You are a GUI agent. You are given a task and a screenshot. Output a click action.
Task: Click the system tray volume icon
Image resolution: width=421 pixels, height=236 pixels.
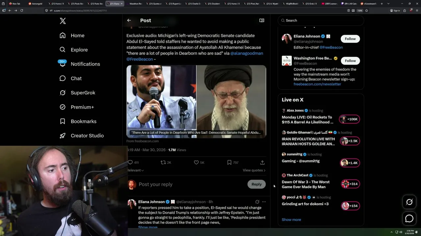click(401, 232)
